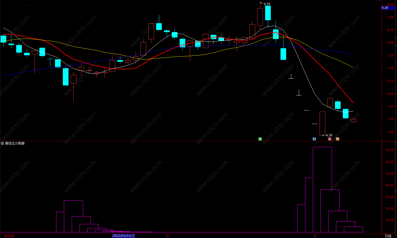Open the 最佳主力吸筹 indicator dropdown arrow
This screenshot has height=238, width=397.
coord(2,143)
